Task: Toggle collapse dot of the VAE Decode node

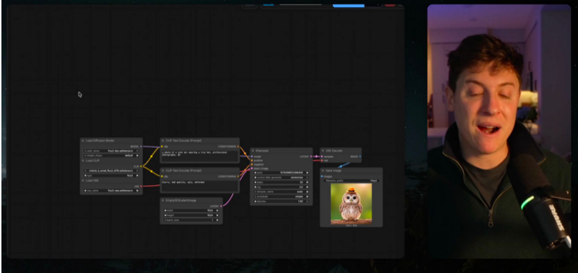Action: click(323, 151)
